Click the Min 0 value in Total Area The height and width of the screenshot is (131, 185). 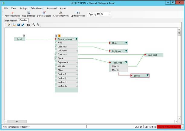pyautogui.click(x=118, y=70)
